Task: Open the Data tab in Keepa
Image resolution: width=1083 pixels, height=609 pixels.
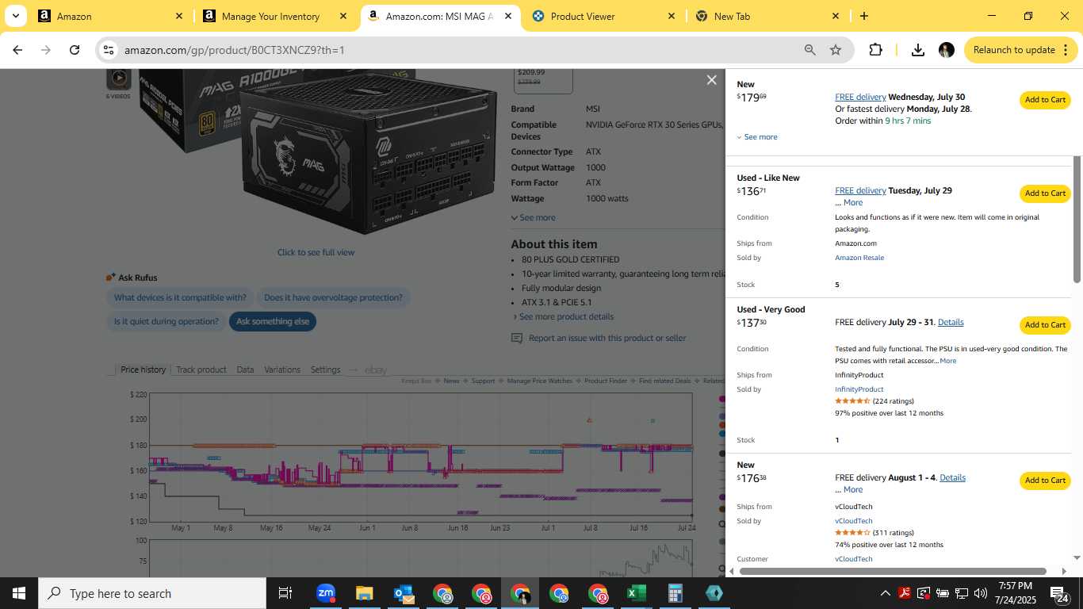Action: coord(245,370)
